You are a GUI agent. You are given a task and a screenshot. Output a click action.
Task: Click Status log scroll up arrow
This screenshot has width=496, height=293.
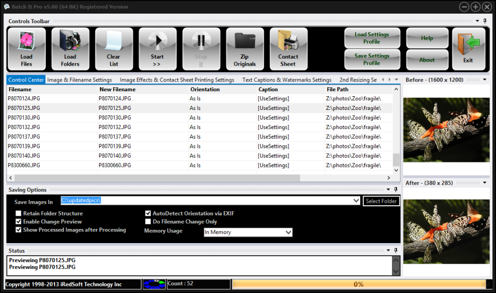395,260
